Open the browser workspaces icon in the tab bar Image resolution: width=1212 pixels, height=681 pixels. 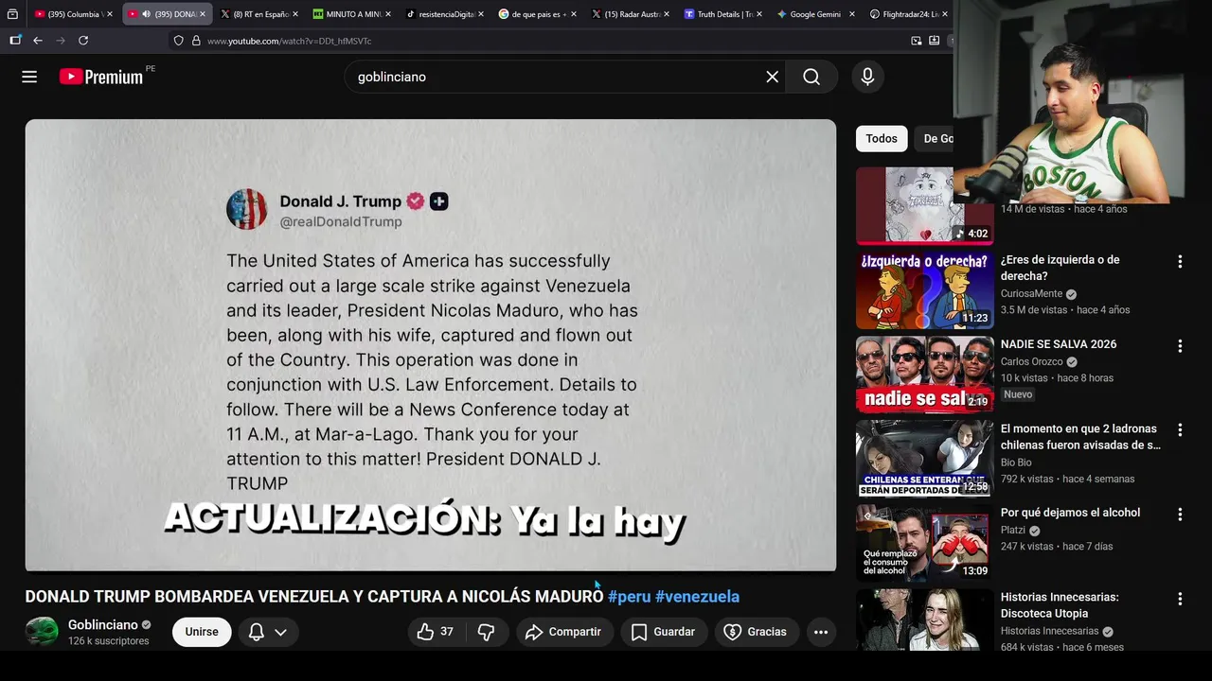[x=12, y=14]
